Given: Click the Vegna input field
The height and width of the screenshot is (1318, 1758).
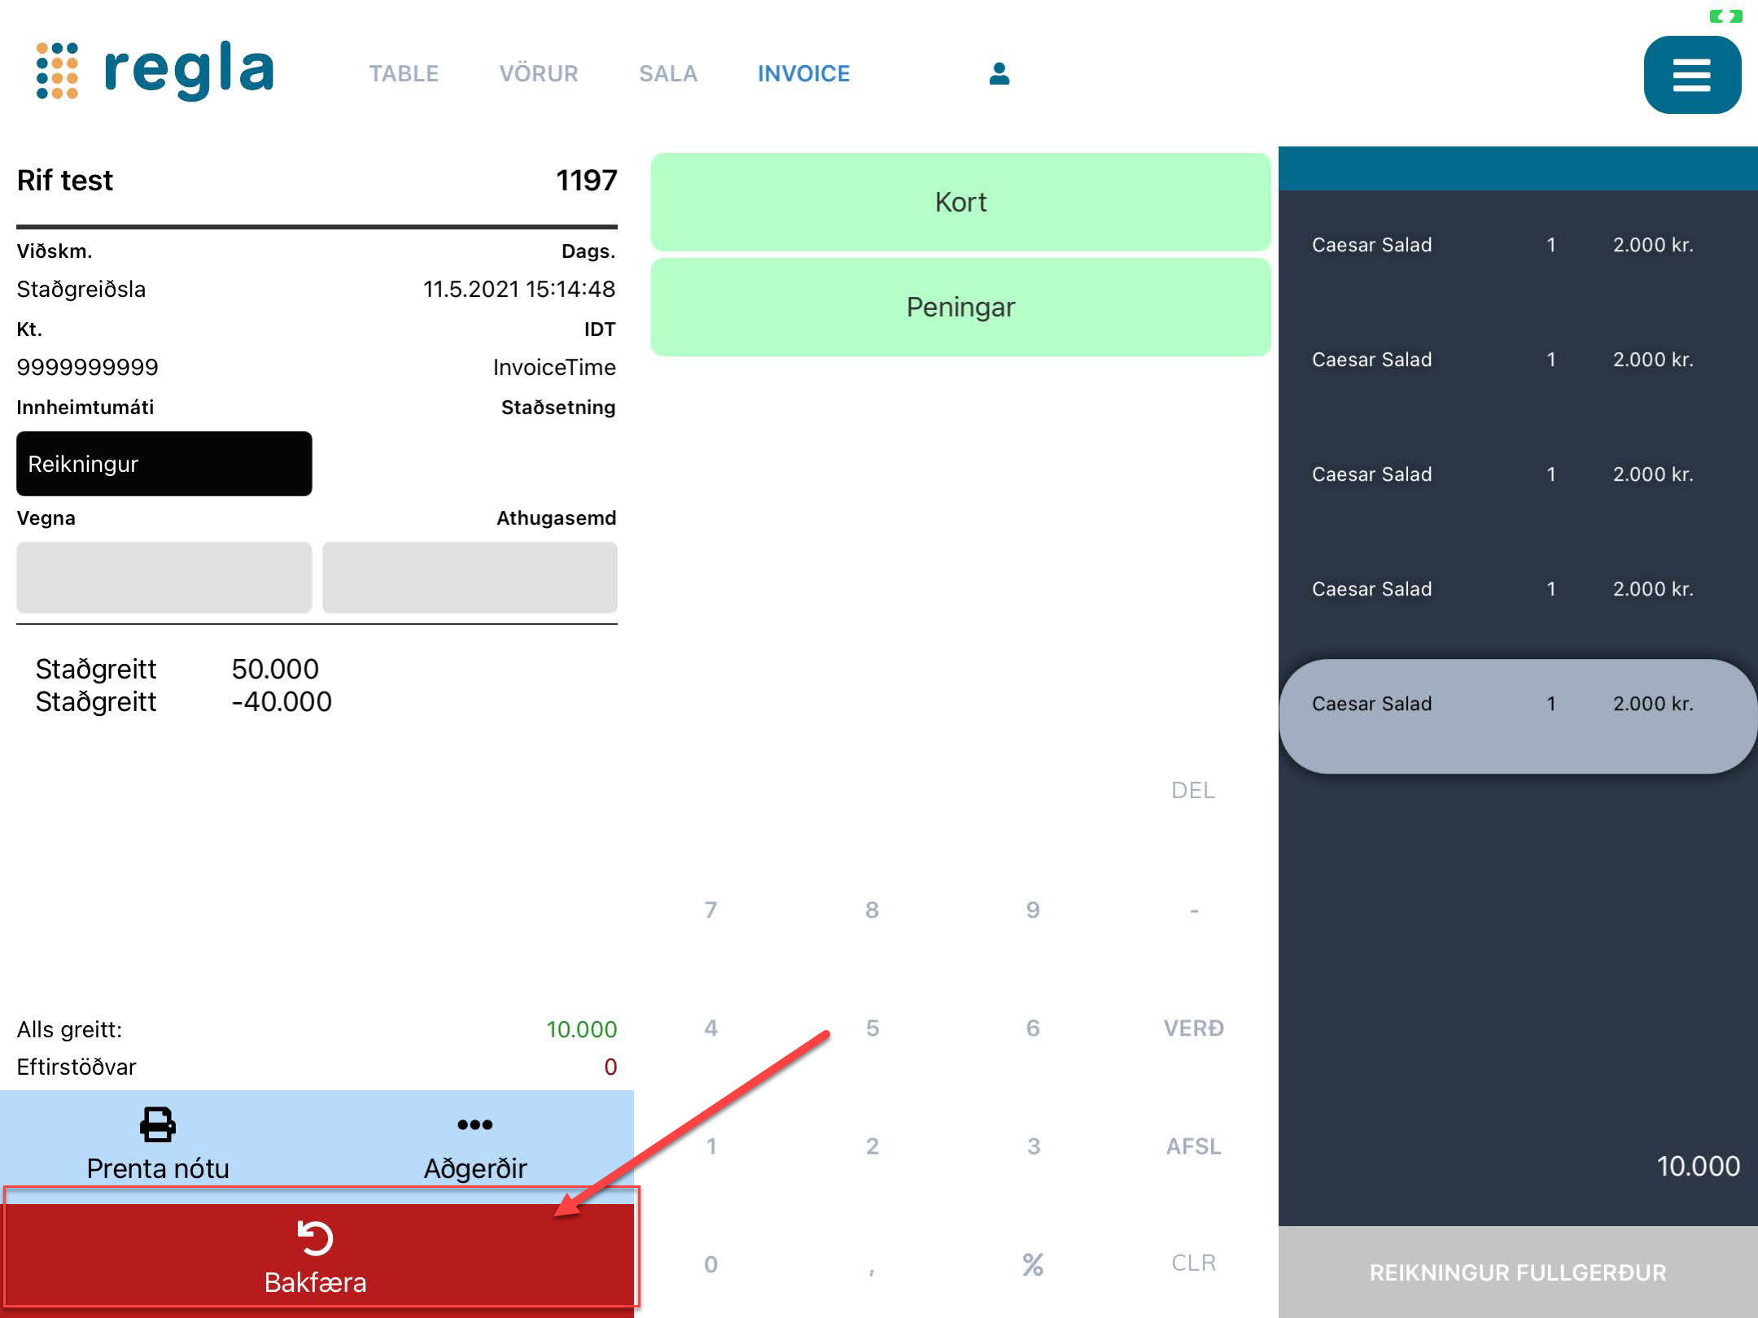Looking at the screenshot, I should pyautogui.click(x=163, y=578).
